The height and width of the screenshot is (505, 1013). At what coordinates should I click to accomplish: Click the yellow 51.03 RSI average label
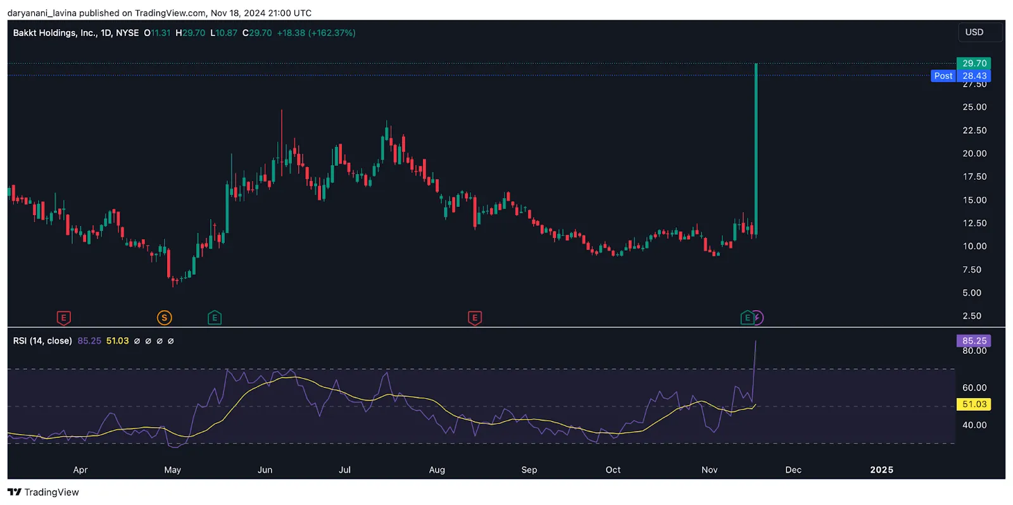pyautogui.click(x=974, y=404)
